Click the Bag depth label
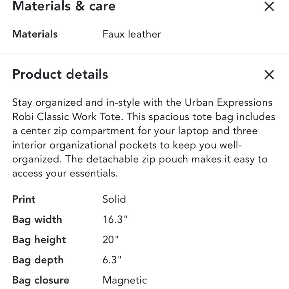Viewport: 289px width, 289px height. (x=38, y=260)
